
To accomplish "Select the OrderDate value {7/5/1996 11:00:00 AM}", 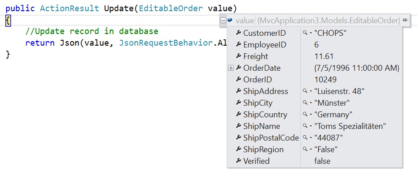I will pyautogui.click(x=357, y=68).
